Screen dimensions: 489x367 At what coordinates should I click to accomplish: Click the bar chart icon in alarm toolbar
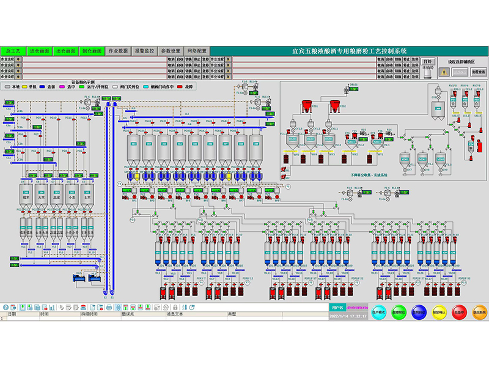52,308
